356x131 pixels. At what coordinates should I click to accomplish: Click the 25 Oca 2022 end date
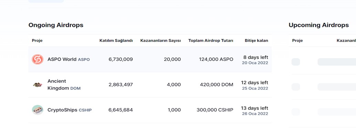(x=255, y=88)
